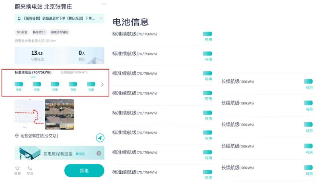Image resolution: width=333 pixels, height=189 pixels.
Task: Expand the battery list with the right chevron arrow
Action: [103, 84]
